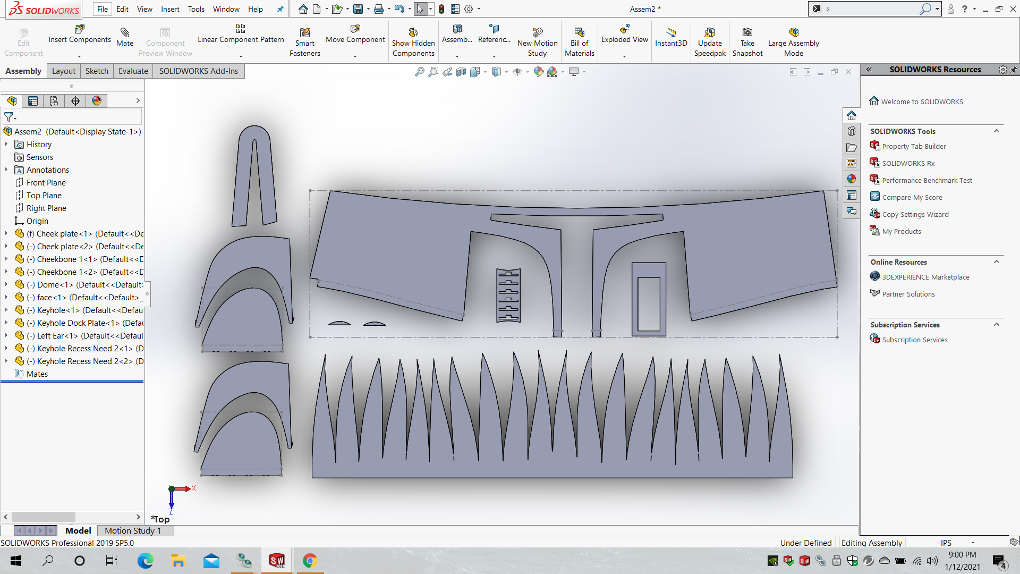The image size is (1020, 574).
Task: Click Update Speedpak icon
Action: (x=710, y=43)
